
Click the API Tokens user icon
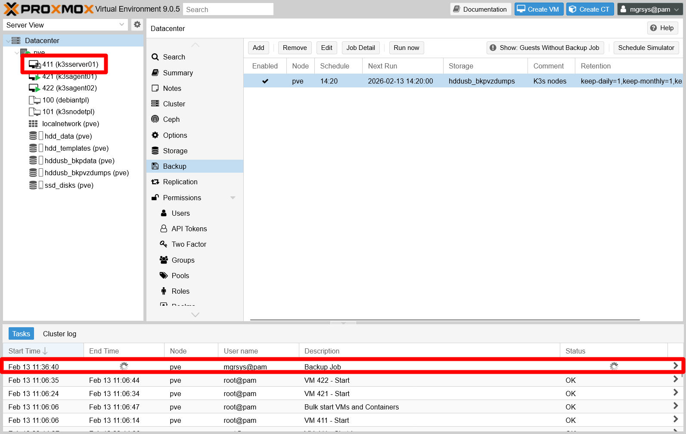click(164, 229)
